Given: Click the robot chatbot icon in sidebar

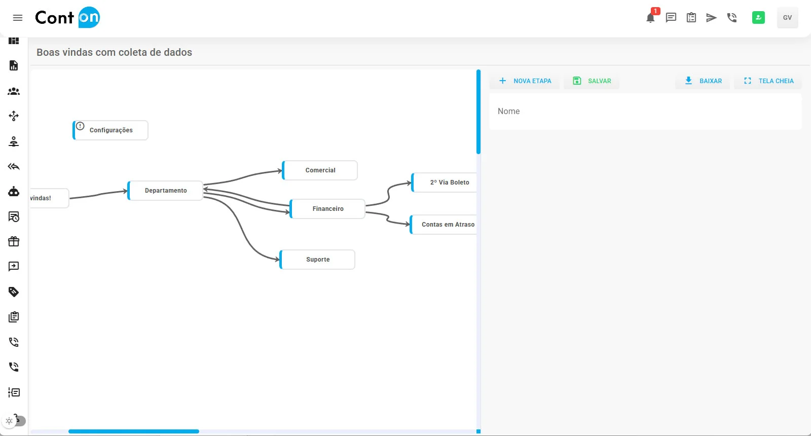Looking at the screenshot, I should 14,192.
